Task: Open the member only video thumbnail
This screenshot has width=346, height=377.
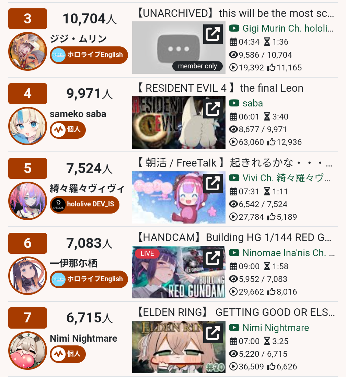Action: coord(178,47)
